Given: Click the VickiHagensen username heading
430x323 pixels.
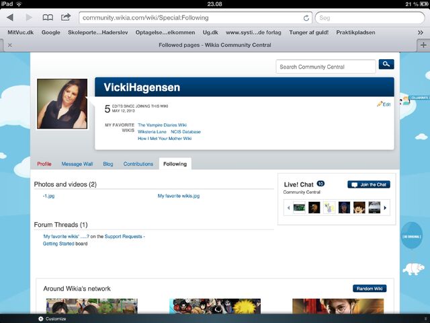Looking at the screenshot, I should click(142, 87).
